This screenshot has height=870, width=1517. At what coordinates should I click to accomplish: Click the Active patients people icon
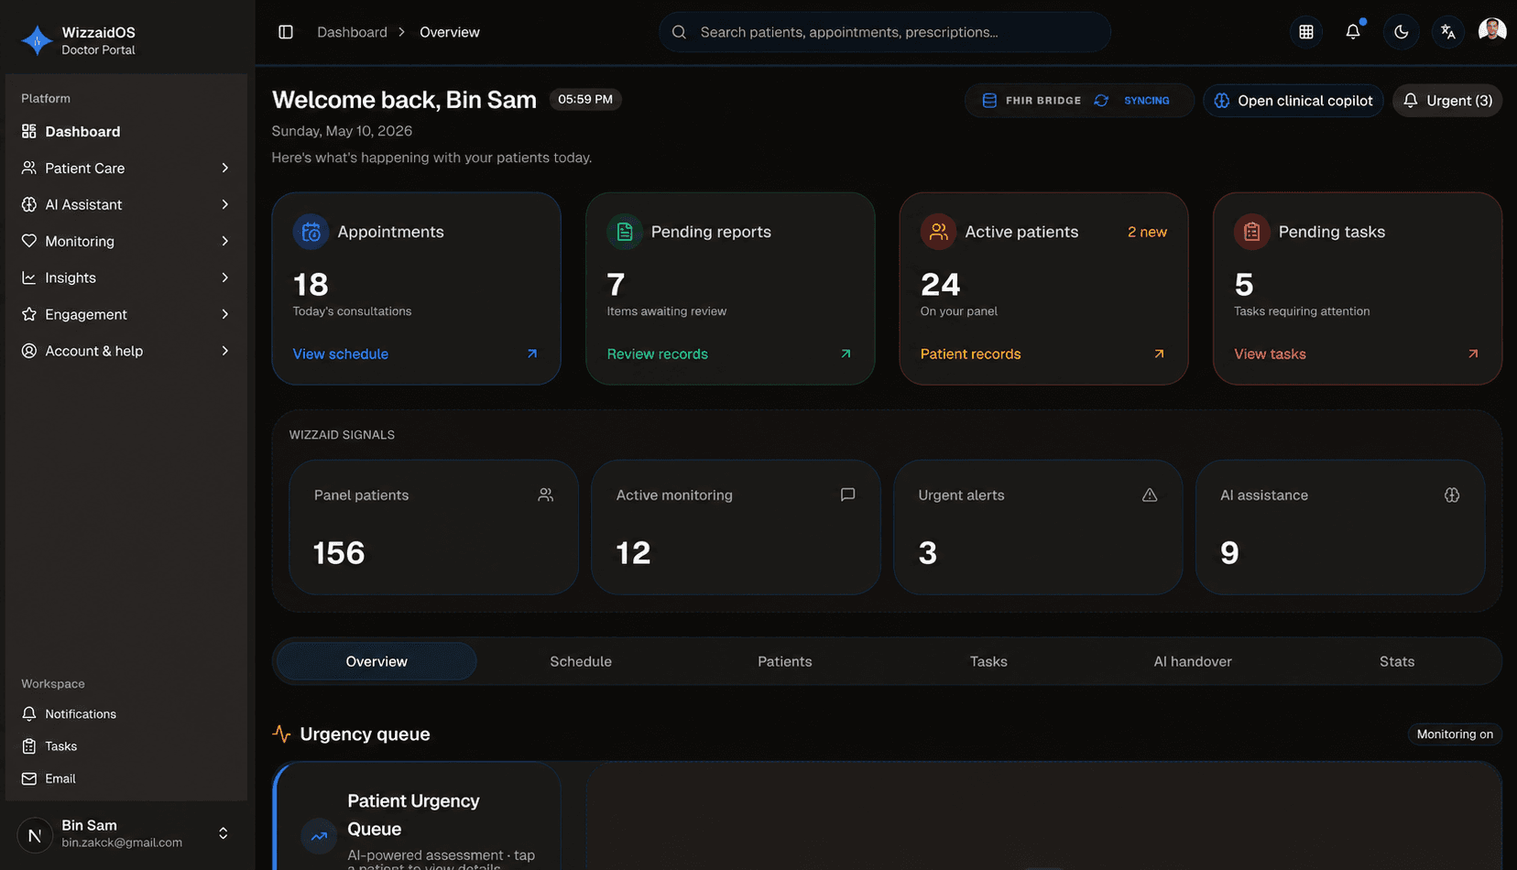pos(938,232)
